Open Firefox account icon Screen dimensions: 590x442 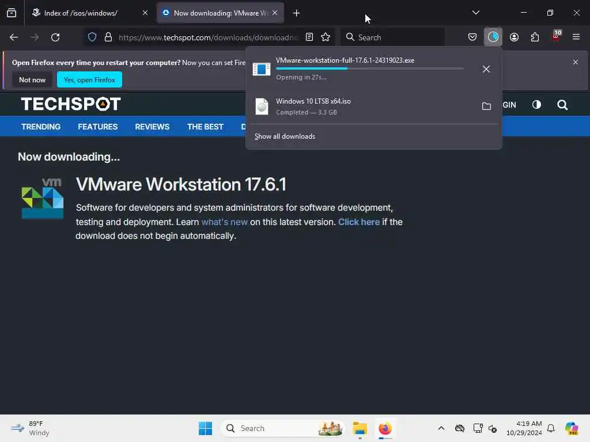coord(514,37)
